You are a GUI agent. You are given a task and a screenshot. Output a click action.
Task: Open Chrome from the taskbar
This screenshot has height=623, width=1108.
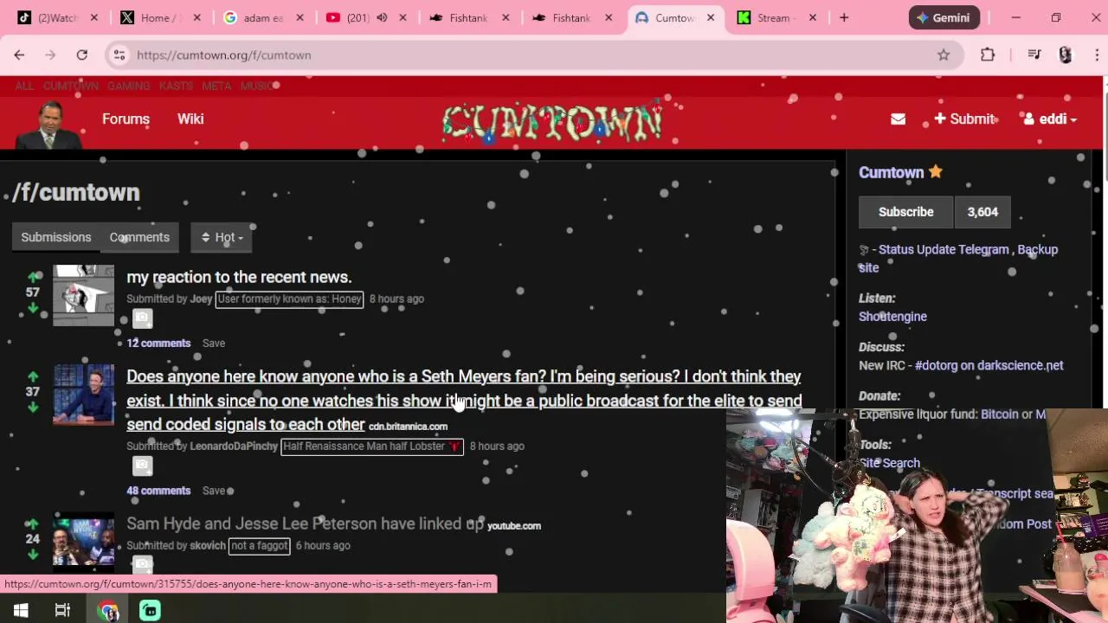tap(107, 610)
